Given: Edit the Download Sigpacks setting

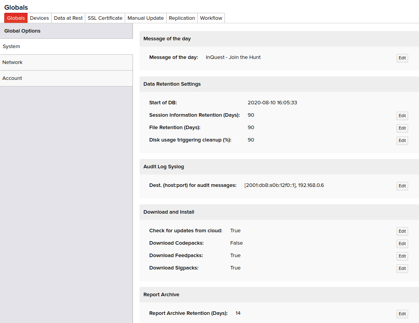Looking at the screenshot, I should pos(402,269).
